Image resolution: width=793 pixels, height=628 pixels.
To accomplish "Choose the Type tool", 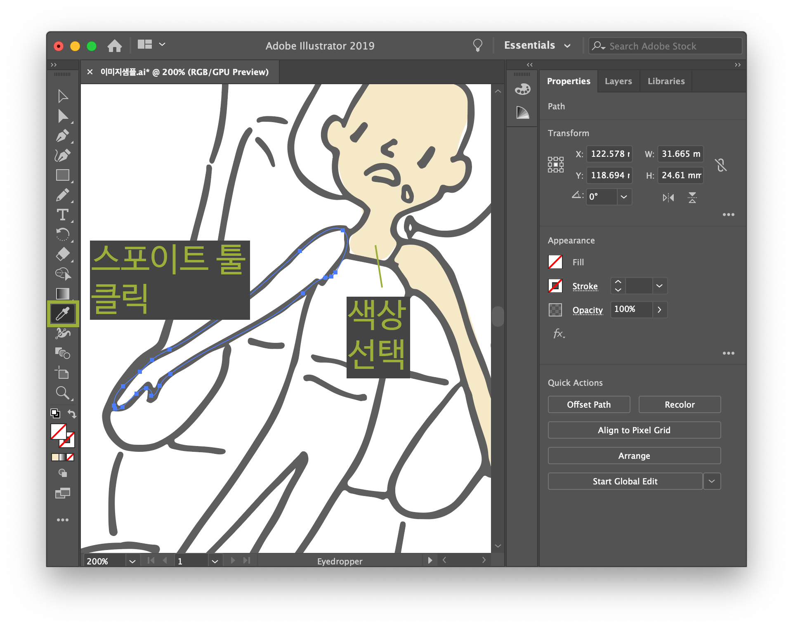I will coord(63,215).
